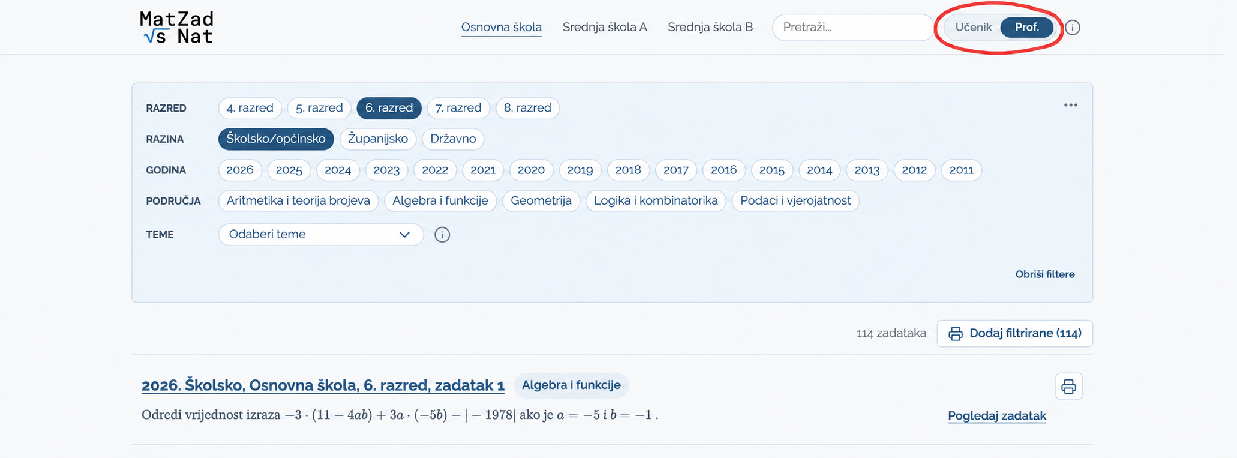This screenshot has height=458, width=1237.
Task: Filter by year 2018
Action: (x=628, y=170)
